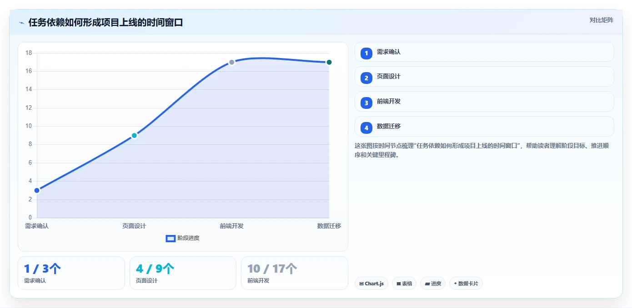Click the 数据卡片 tag

pos(466,284)
